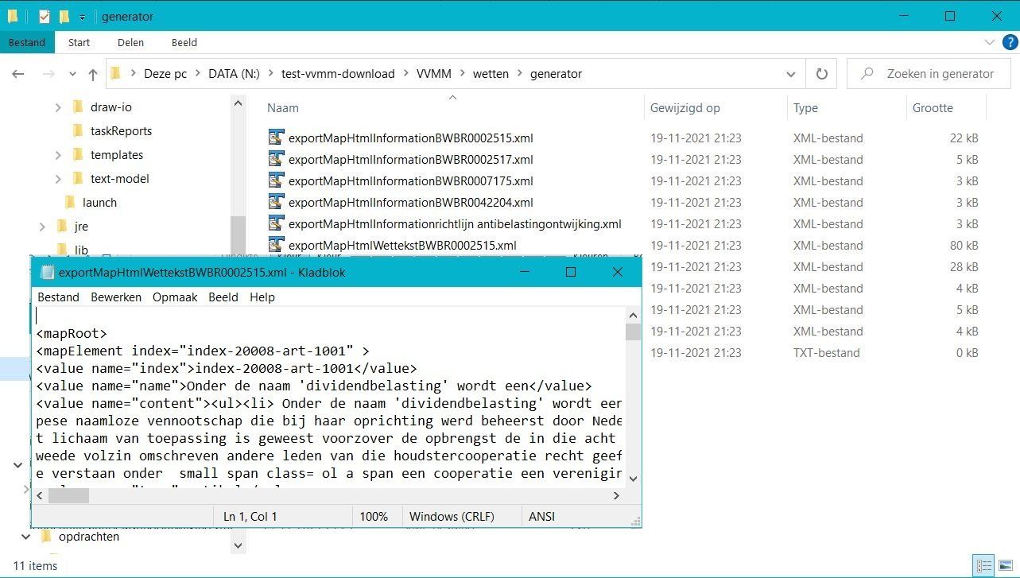The image size is (1020, 578).
Task: Click the wetten breadcrumb in address bar
Action: pyautogui.click(x=491, y=73)
